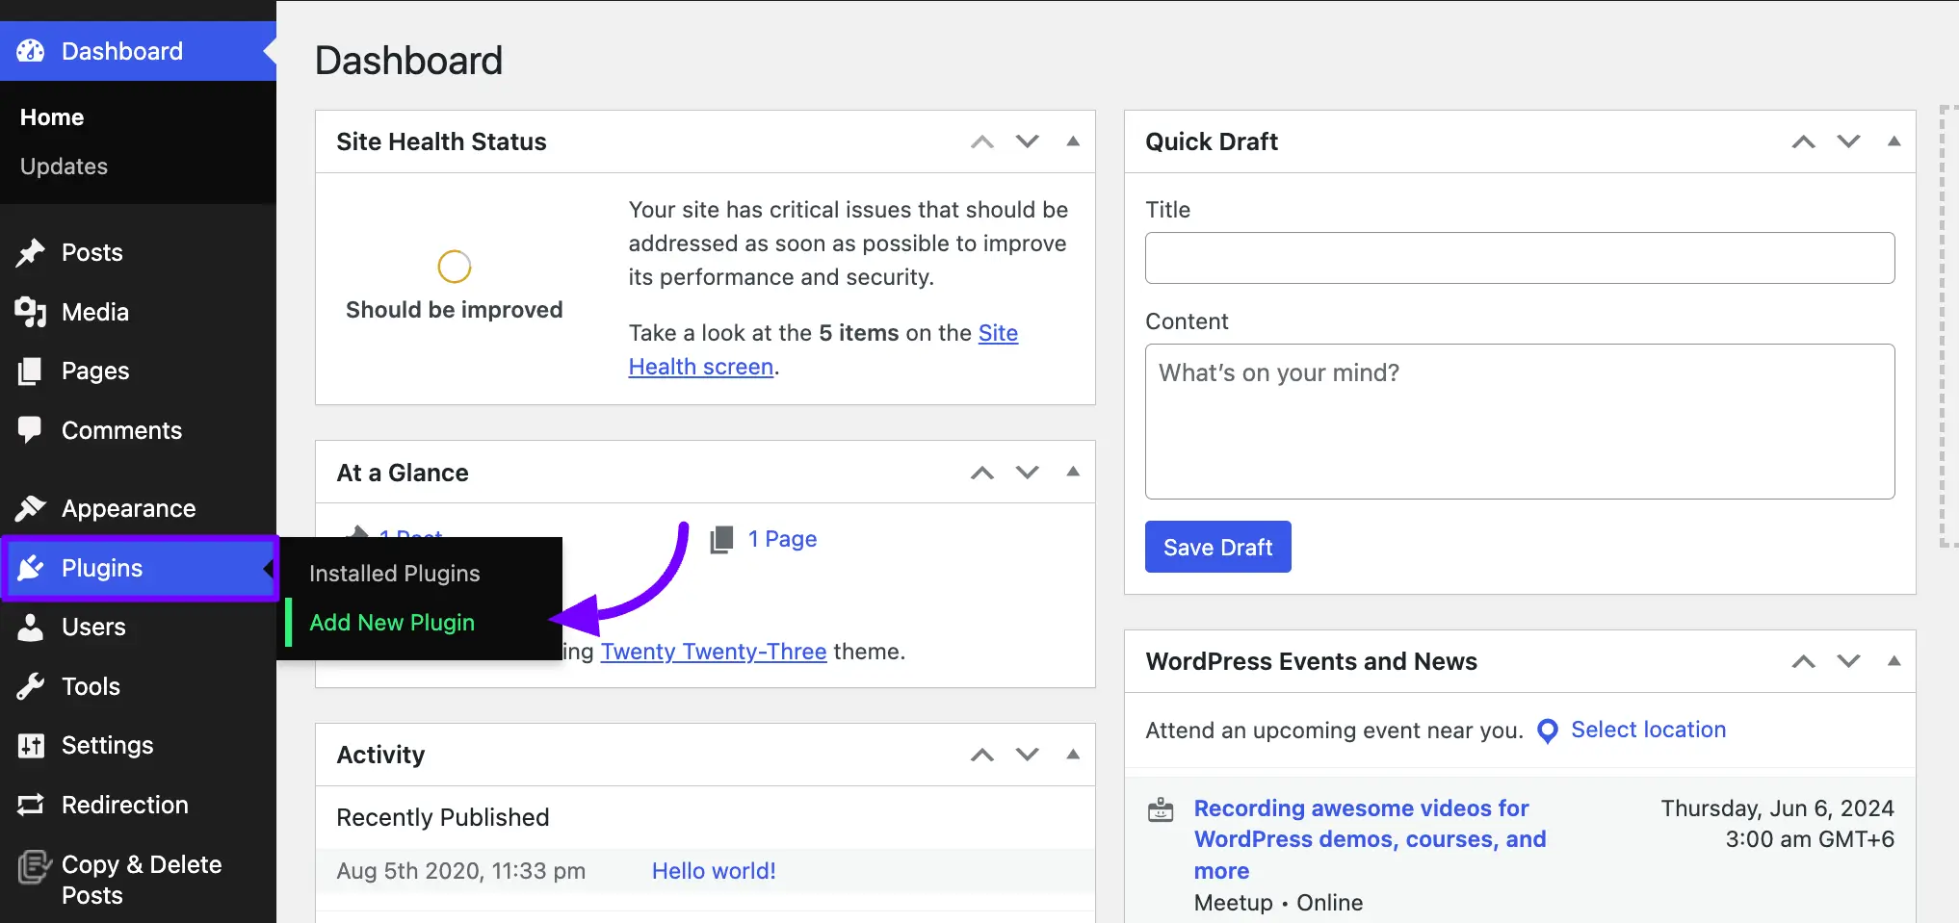1959x923 pixels.
Task: Choose Add New Plugin from flyout
Action: (x=392, y=623)
